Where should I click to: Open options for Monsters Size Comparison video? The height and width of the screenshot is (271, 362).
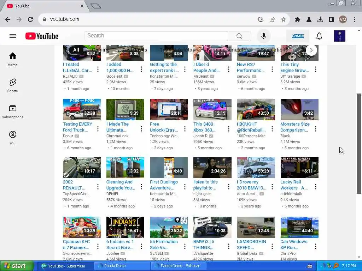[316, 129]
